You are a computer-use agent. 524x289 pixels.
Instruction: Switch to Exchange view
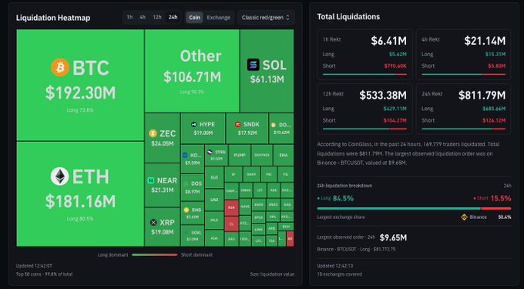pos(219,18)
